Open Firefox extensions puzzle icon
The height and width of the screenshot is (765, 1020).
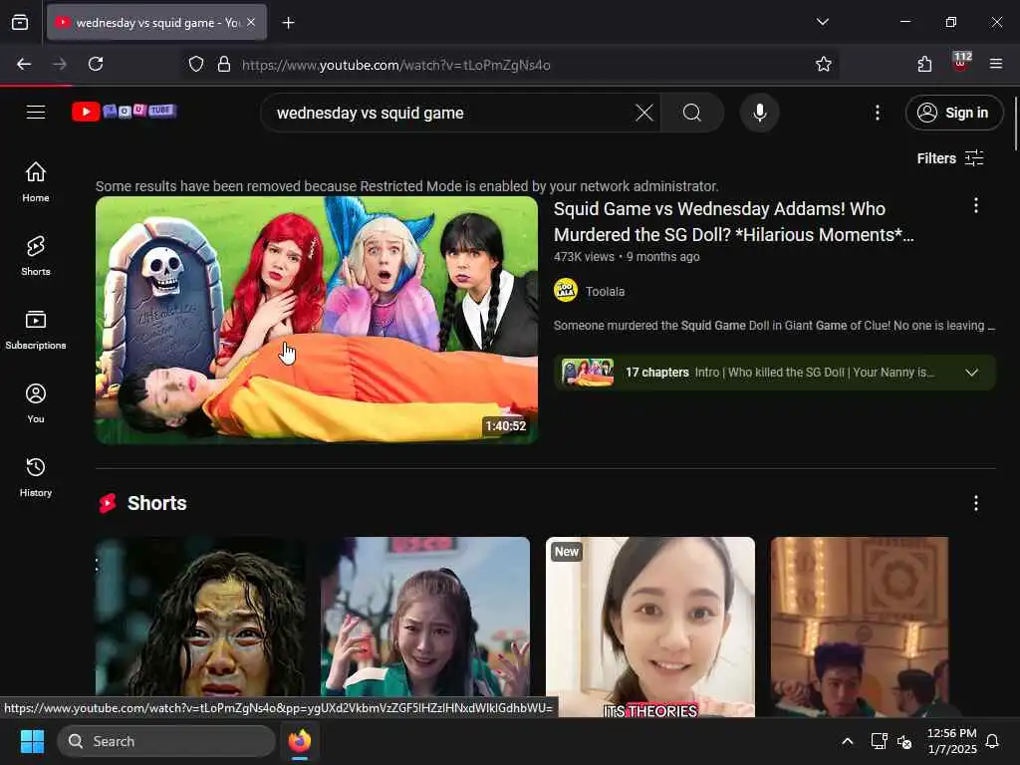pos(924,64)
